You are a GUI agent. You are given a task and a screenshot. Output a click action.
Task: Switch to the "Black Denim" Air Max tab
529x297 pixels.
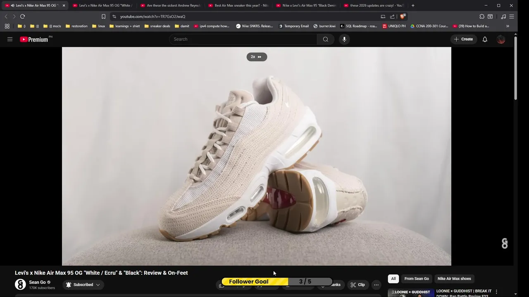(305, 5)
